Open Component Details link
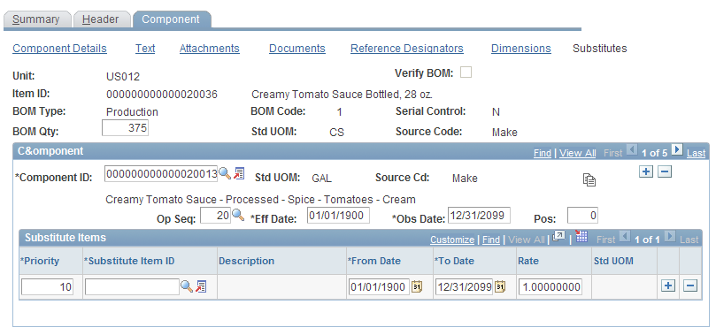716x335 pixels. (60, 49)
